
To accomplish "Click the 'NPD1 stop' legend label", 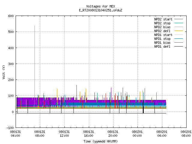I will [162, 39].
